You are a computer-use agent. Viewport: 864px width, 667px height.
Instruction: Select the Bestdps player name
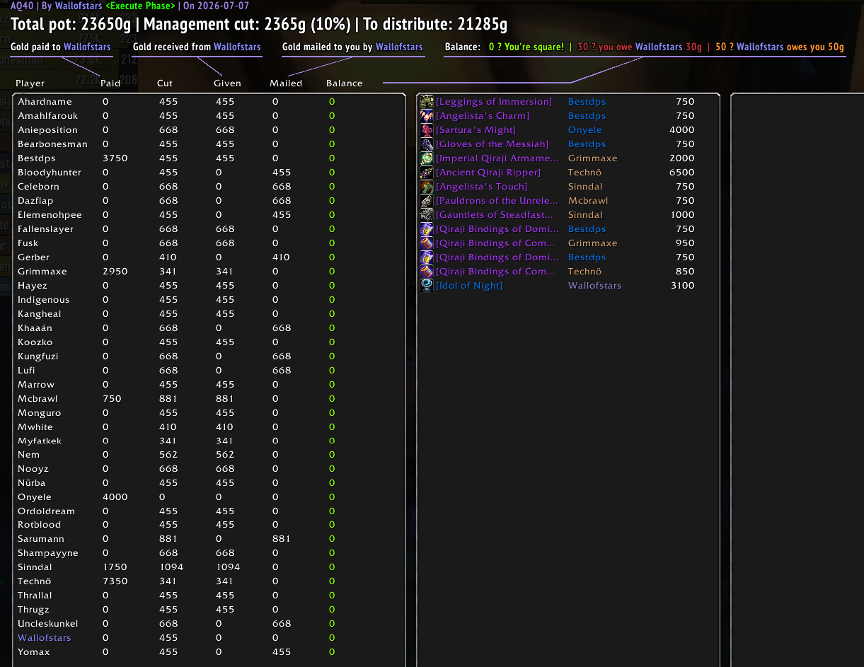pyautogui.click(x=36, y=158)
